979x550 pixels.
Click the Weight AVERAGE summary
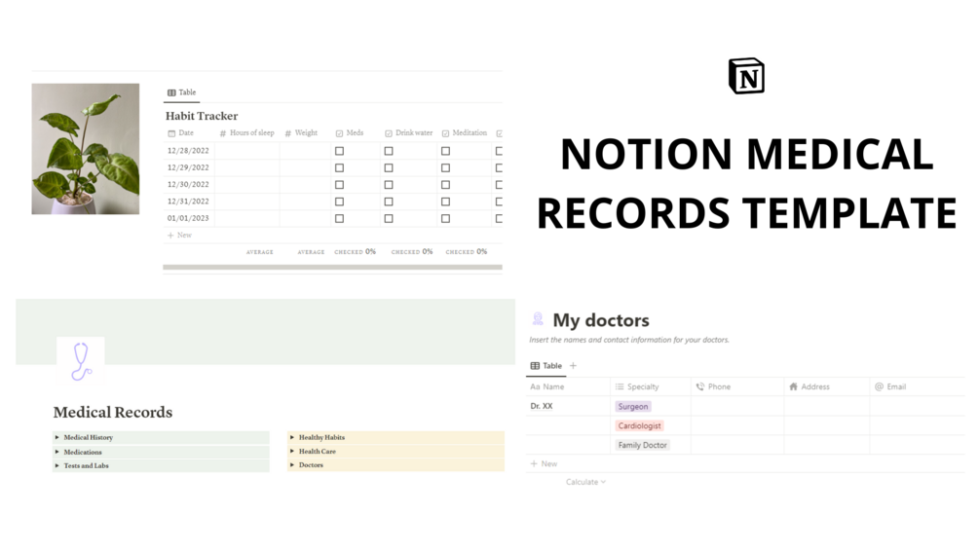(x=311, y=252)
